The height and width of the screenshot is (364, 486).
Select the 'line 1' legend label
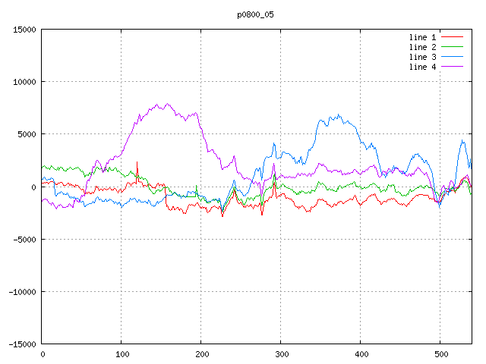(423, 37)
